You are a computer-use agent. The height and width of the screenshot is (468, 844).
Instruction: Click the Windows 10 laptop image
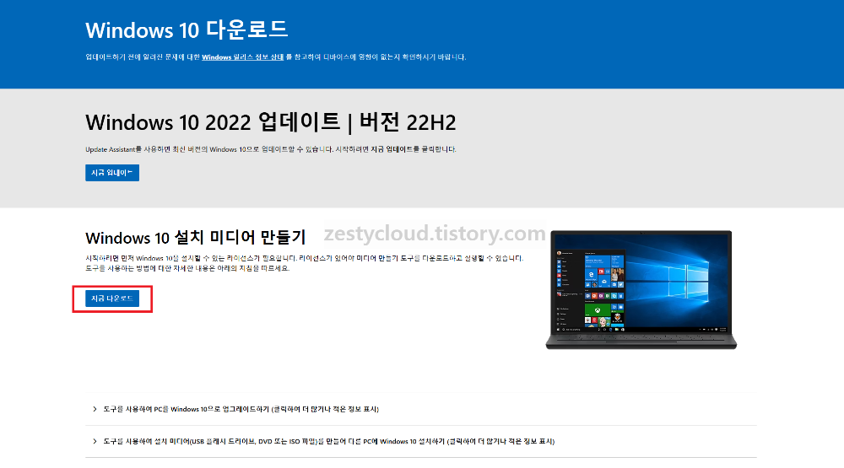(x=641, y=290)
